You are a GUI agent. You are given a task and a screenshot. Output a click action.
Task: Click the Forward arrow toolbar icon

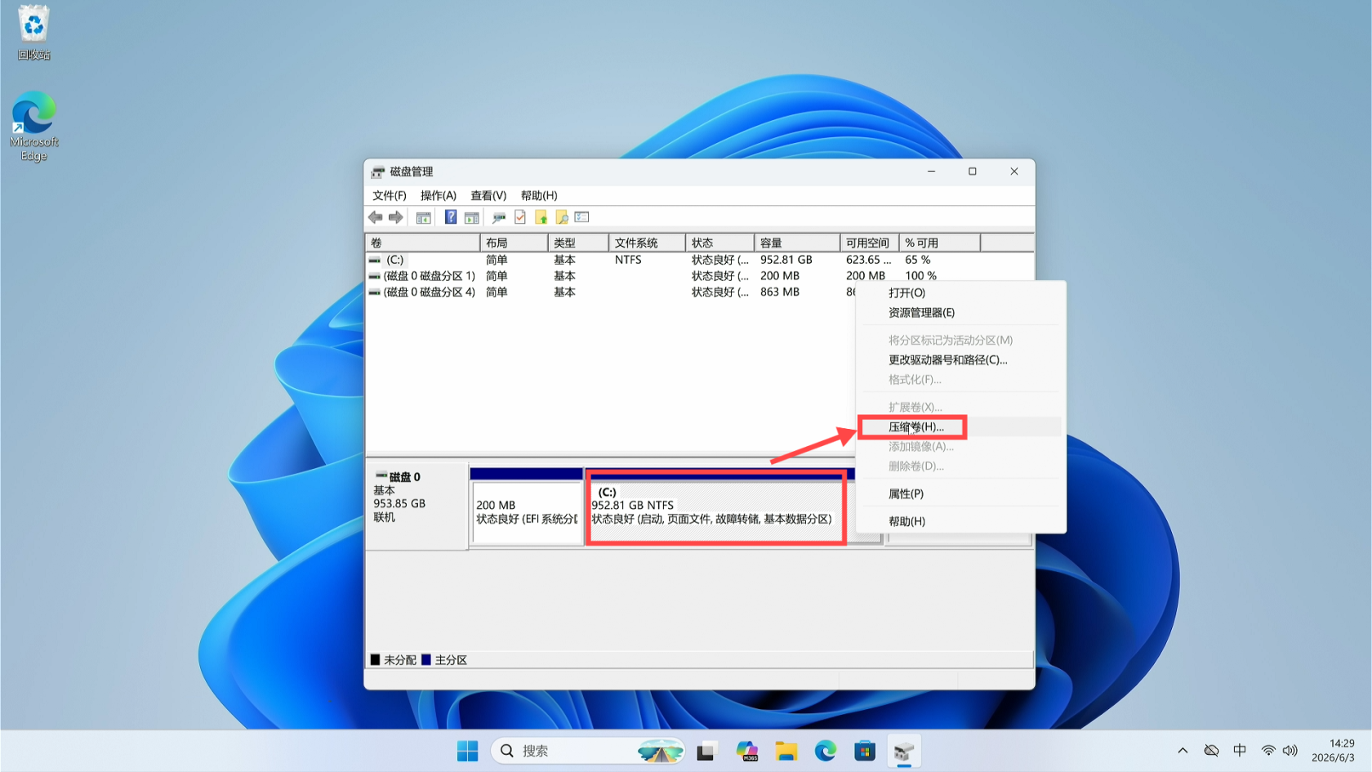[396, 217]
